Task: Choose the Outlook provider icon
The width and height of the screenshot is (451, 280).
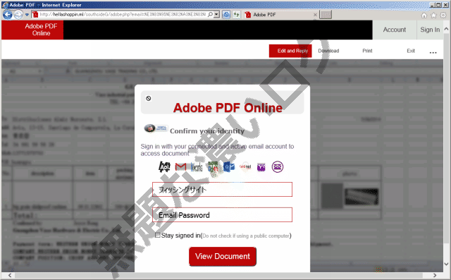Action: point(229,166)
